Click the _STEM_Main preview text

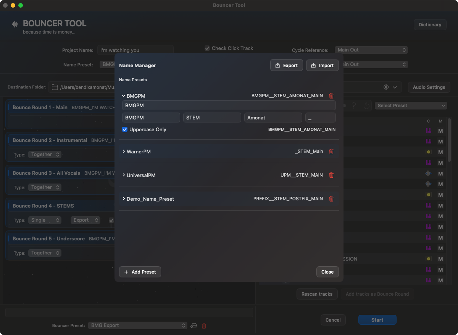[309, 151]
